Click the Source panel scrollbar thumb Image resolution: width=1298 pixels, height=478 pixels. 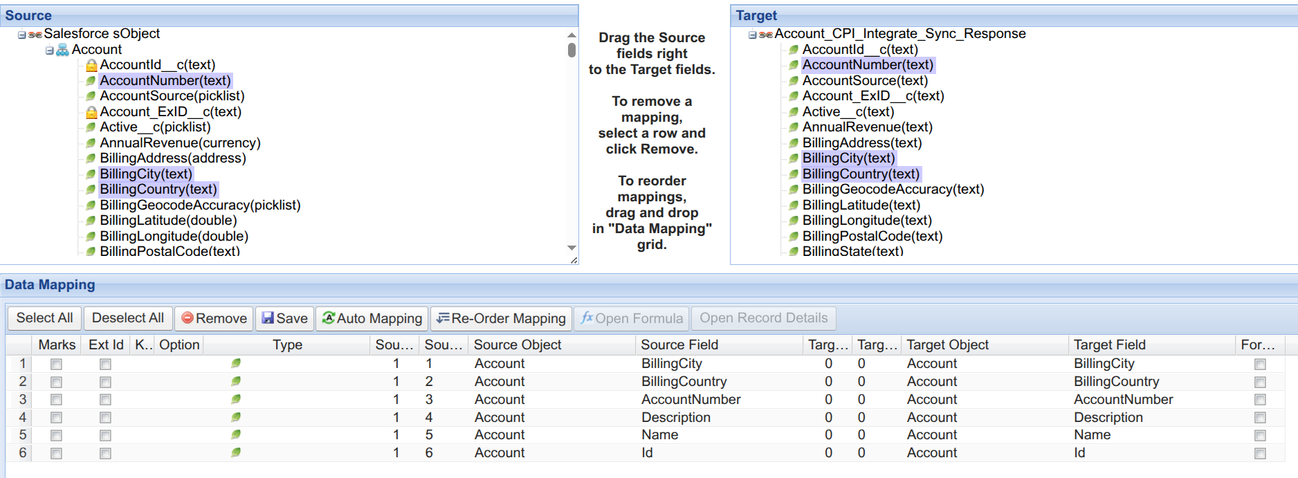(x=572, y=50)
